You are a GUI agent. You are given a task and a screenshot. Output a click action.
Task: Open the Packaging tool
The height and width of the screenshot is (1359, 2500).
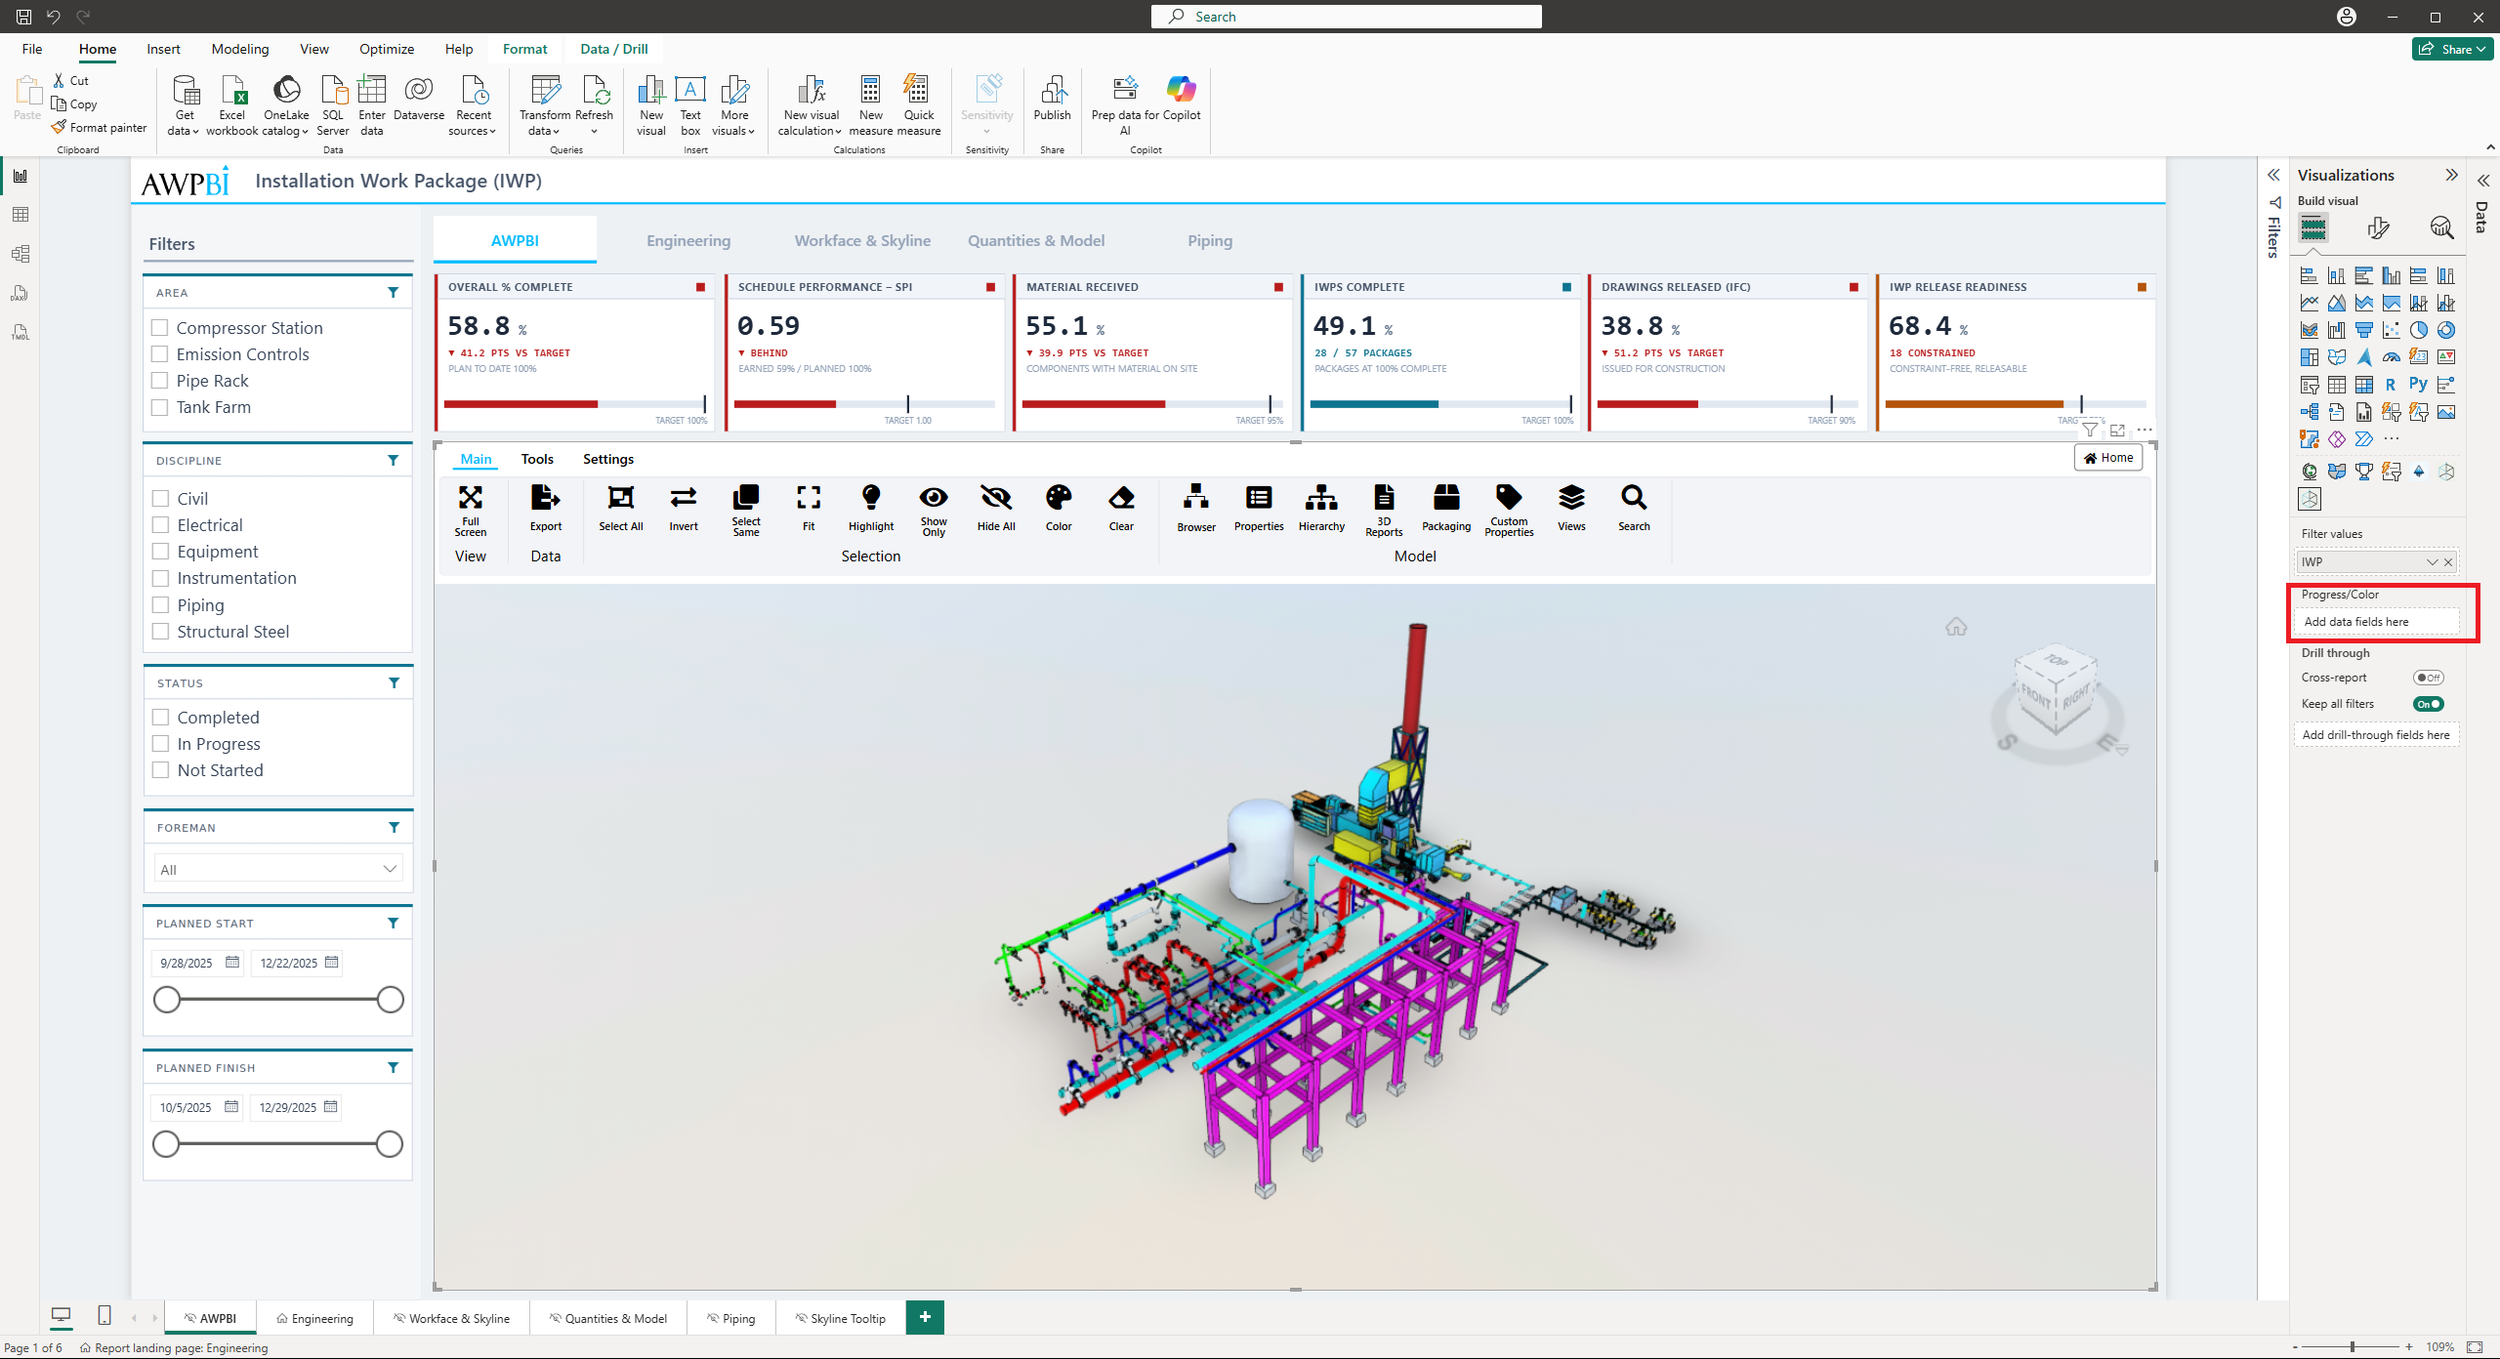[1446, 508]
